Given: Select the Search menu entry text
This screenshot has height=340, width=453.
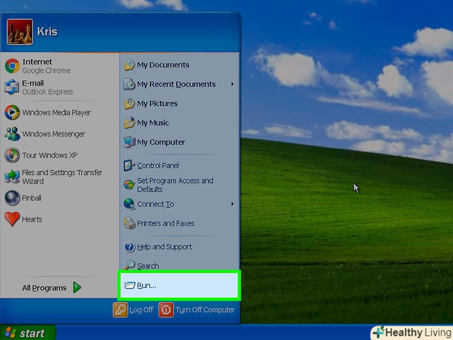Looking at the screenshot, I should 148,266.
